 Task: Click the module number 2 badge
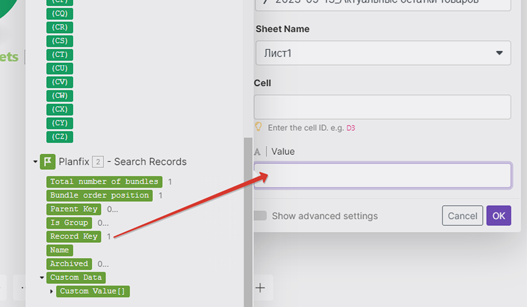tap(98, 162)
